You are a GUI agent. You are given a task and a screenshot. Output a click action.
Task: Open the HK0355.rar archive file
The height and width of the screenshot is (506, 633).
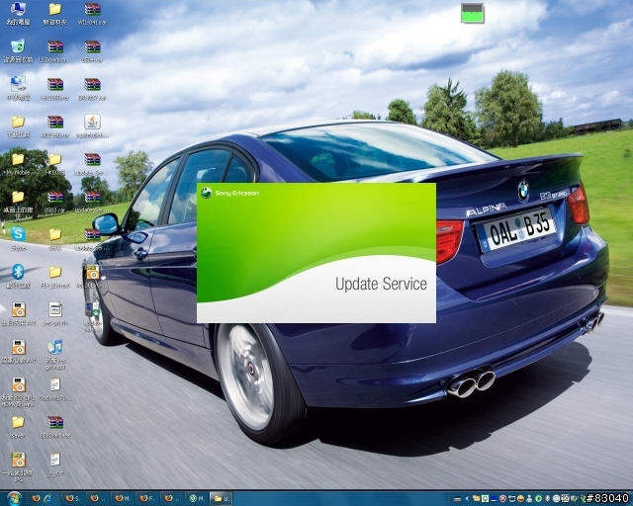coord(55,89)
